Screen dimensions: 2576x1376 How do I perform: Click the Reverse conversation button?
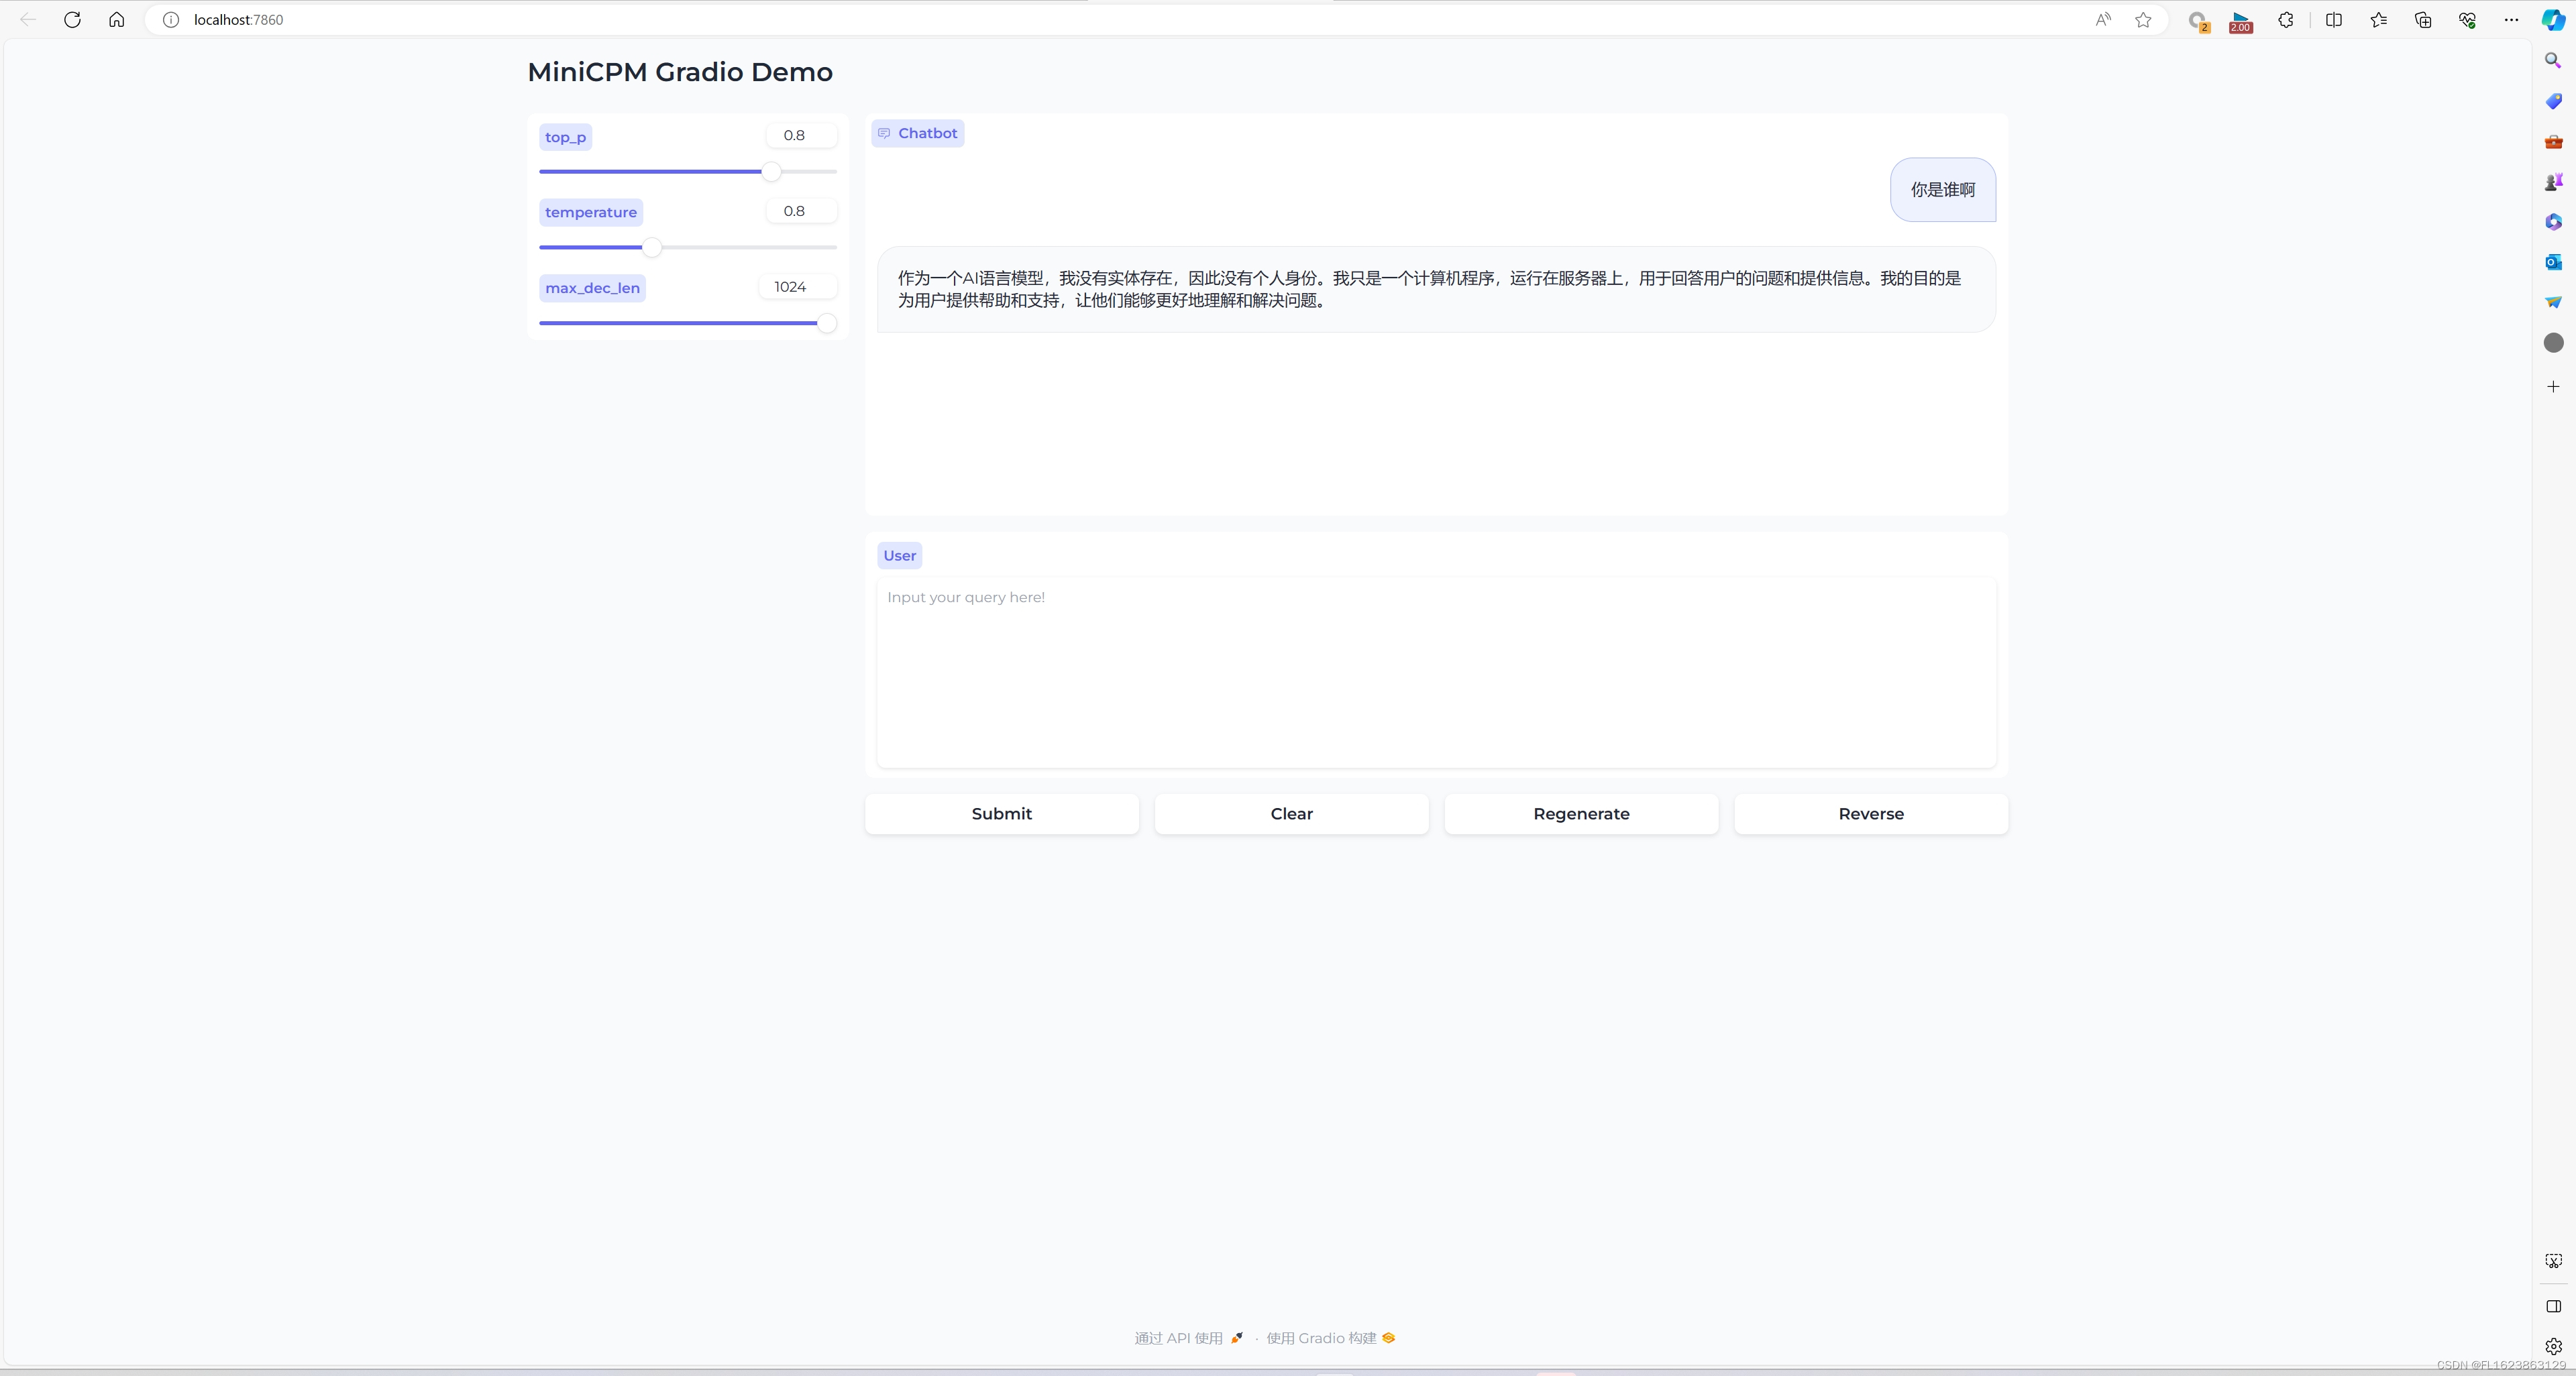[1871, 812]
